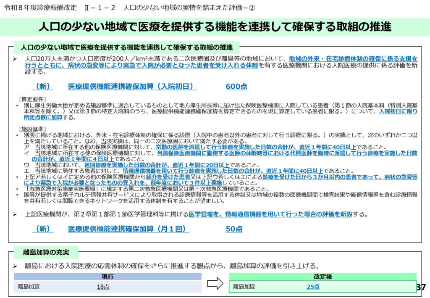
Task: Click underlined text 医学管理を、情報通信機器を用いて行った場合
Action: [x=252, y=214]
